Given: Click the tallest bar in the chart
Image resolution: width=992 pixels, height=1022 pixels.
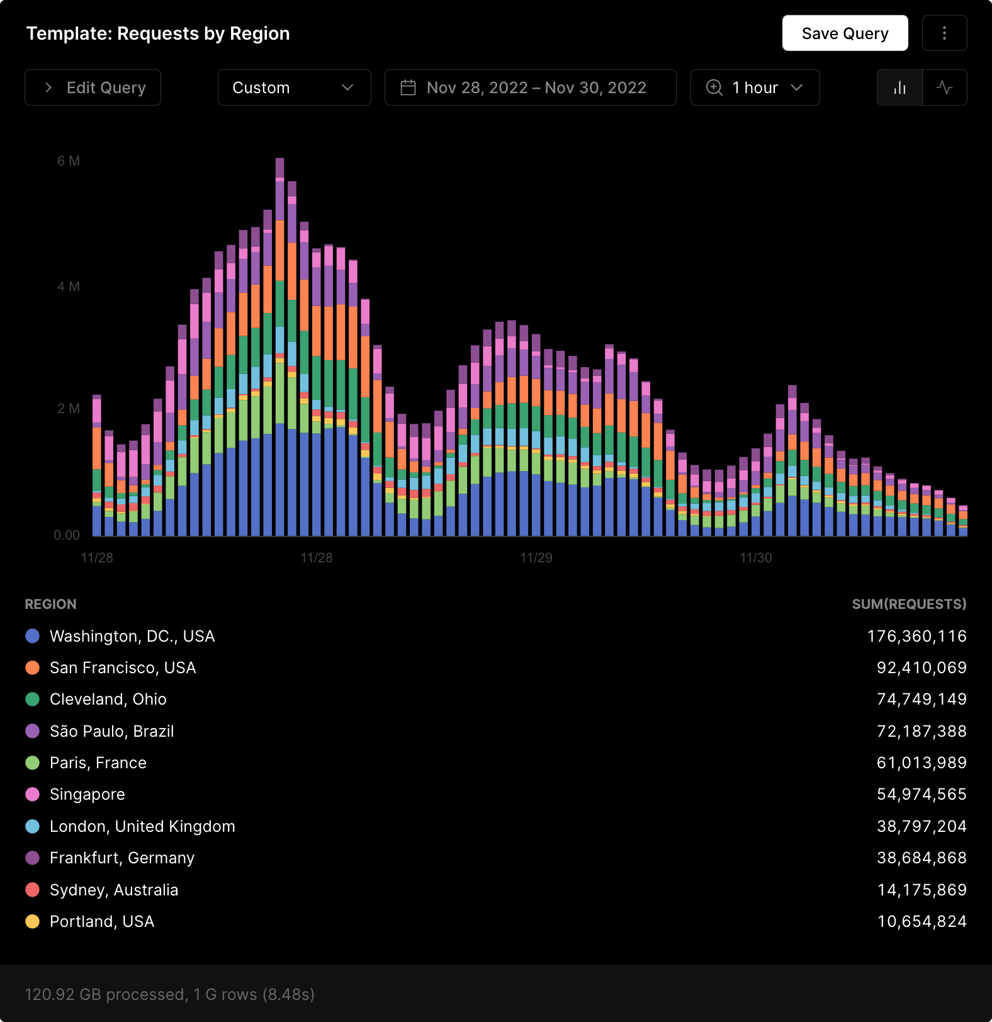Looking at the screenshot, I should click(x=279, y=347).
